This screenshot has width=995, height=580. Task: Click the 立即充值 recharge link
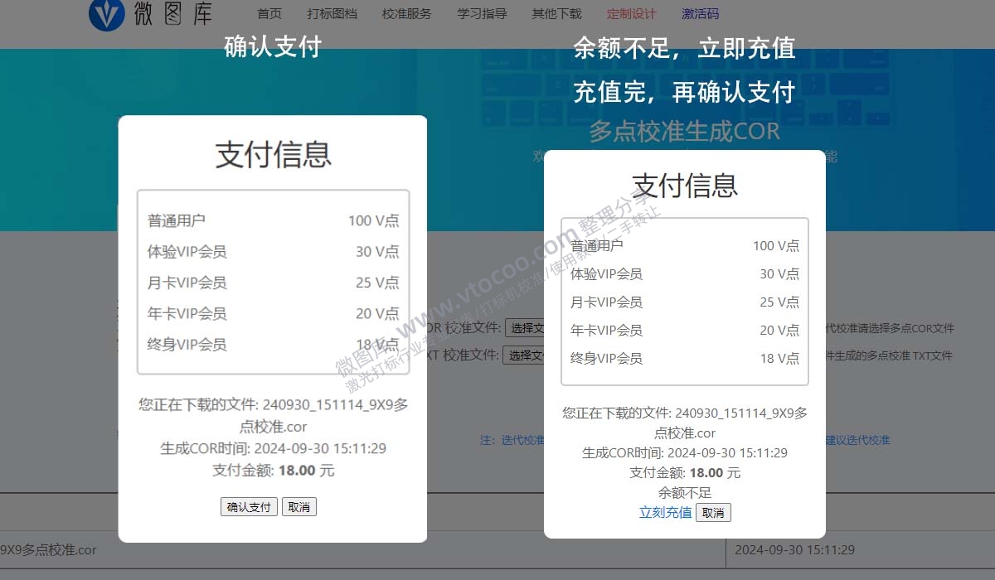(x=666, y=513)
